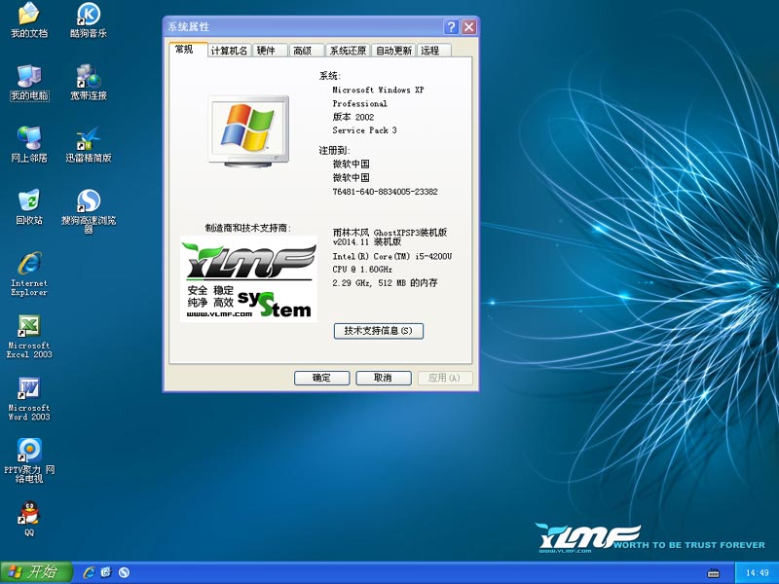Click the help question mark button
Image resolution: width=779 pixels, height=584 pixels.
451,27
